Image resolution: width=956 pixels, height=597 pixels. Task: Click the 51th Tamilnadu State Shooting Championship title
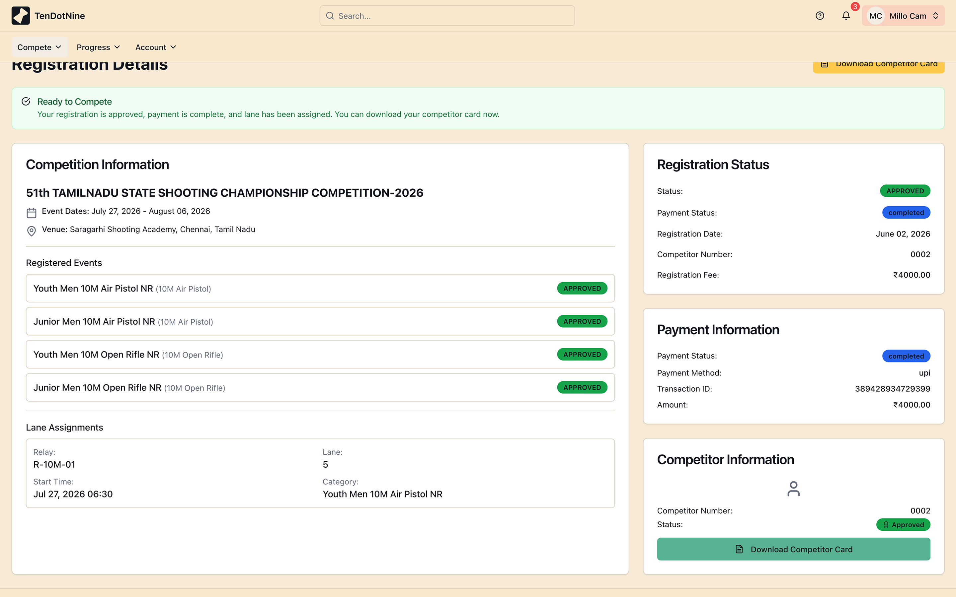tap(224, 193)
